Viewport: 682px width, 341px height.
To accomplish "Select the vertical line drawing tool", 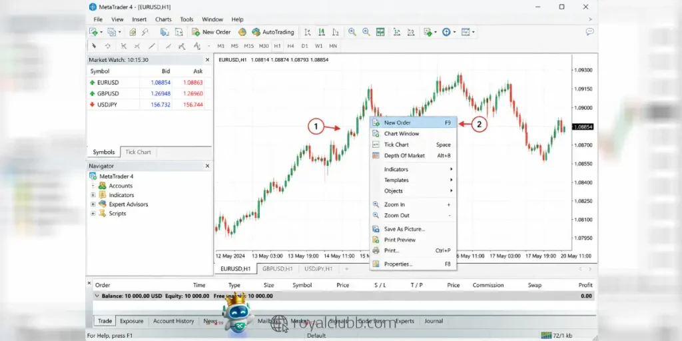I will pos(123,46).
